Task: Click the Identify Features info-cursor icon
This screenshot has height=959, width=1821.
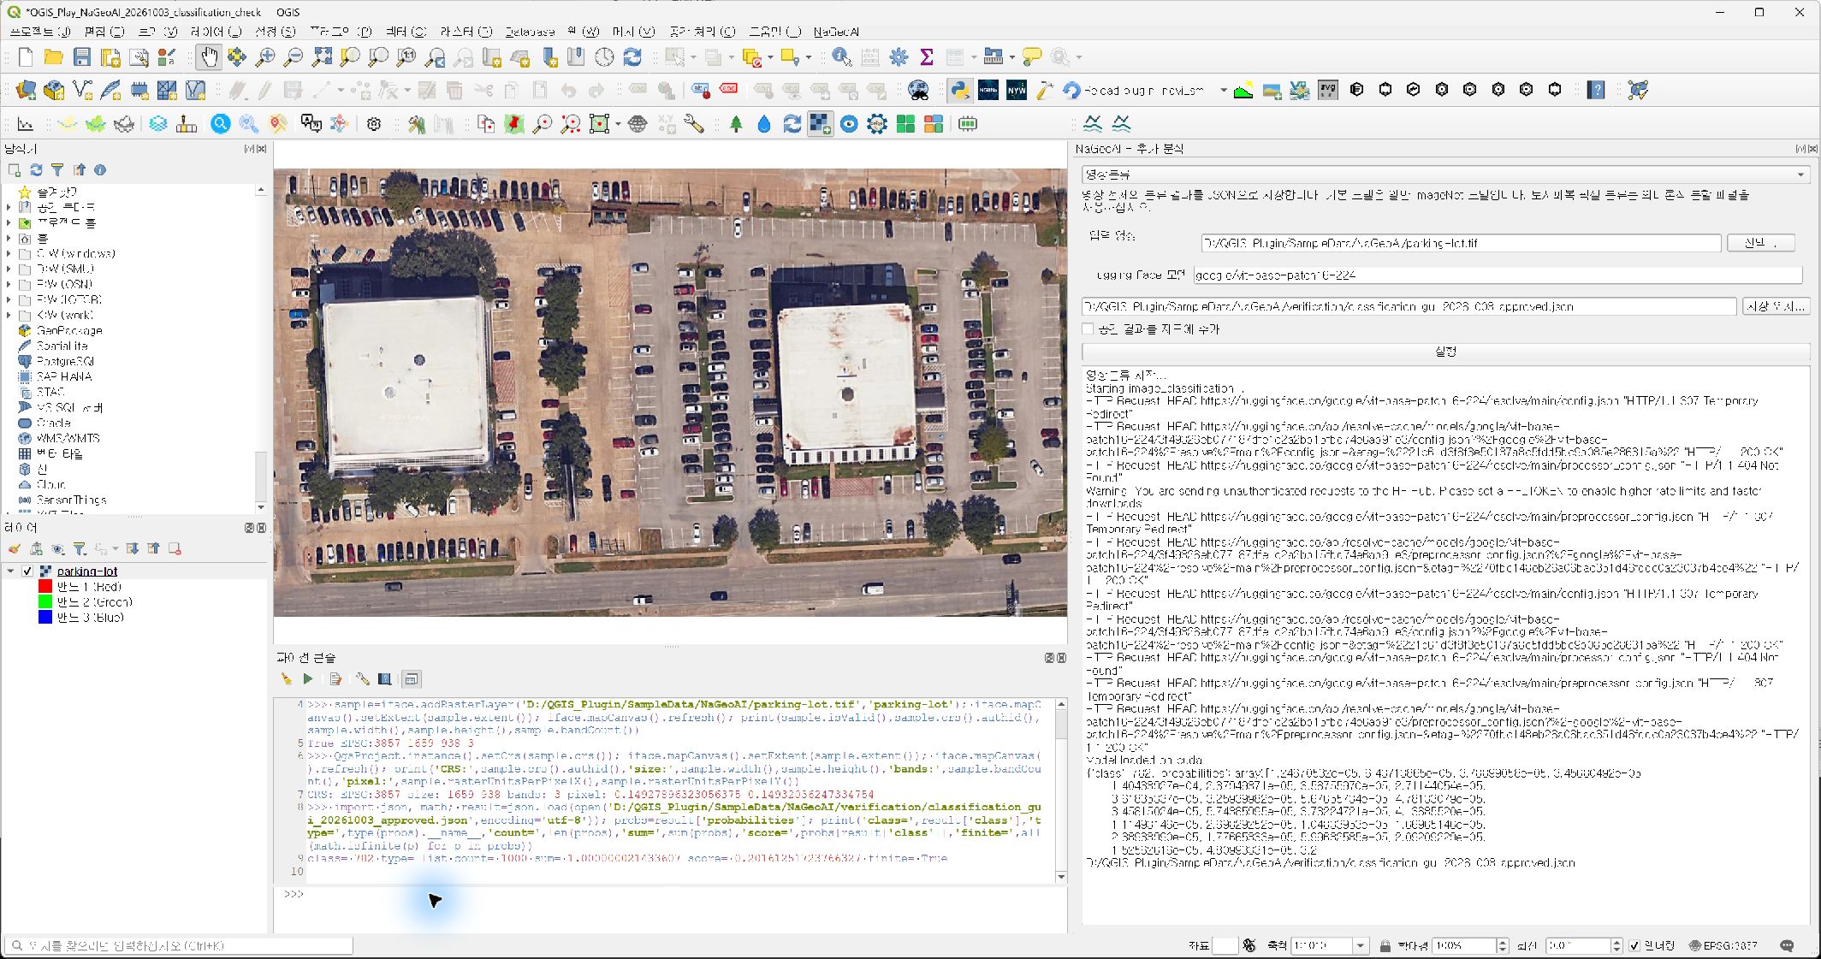Action: click(841, 57)
